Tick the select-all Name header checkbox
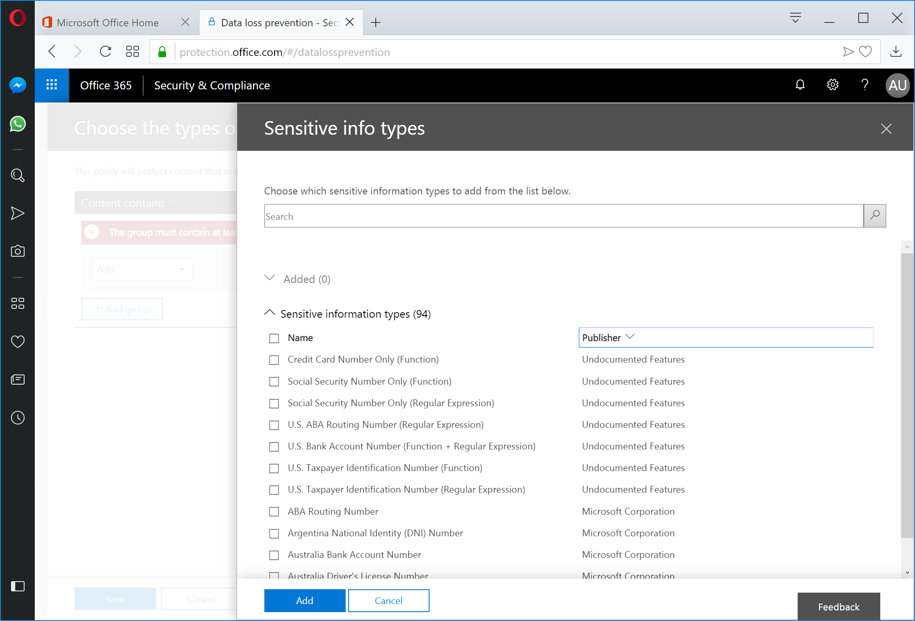Image resolution: width=915 pixels, height=621 pixels. click(274, 338)
